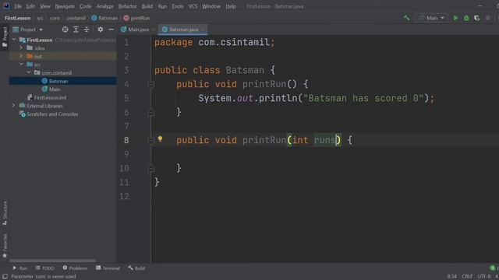Click the horizontal scrollbar of Project panel
The width and height of the screenshot is (499, 280).
pyautogui.click(x=52, y=261)
